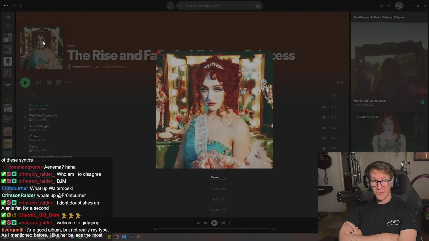429x241 pixels.
Task: Sort tracks by the duration clock icon
Action: tap(334, 96)
